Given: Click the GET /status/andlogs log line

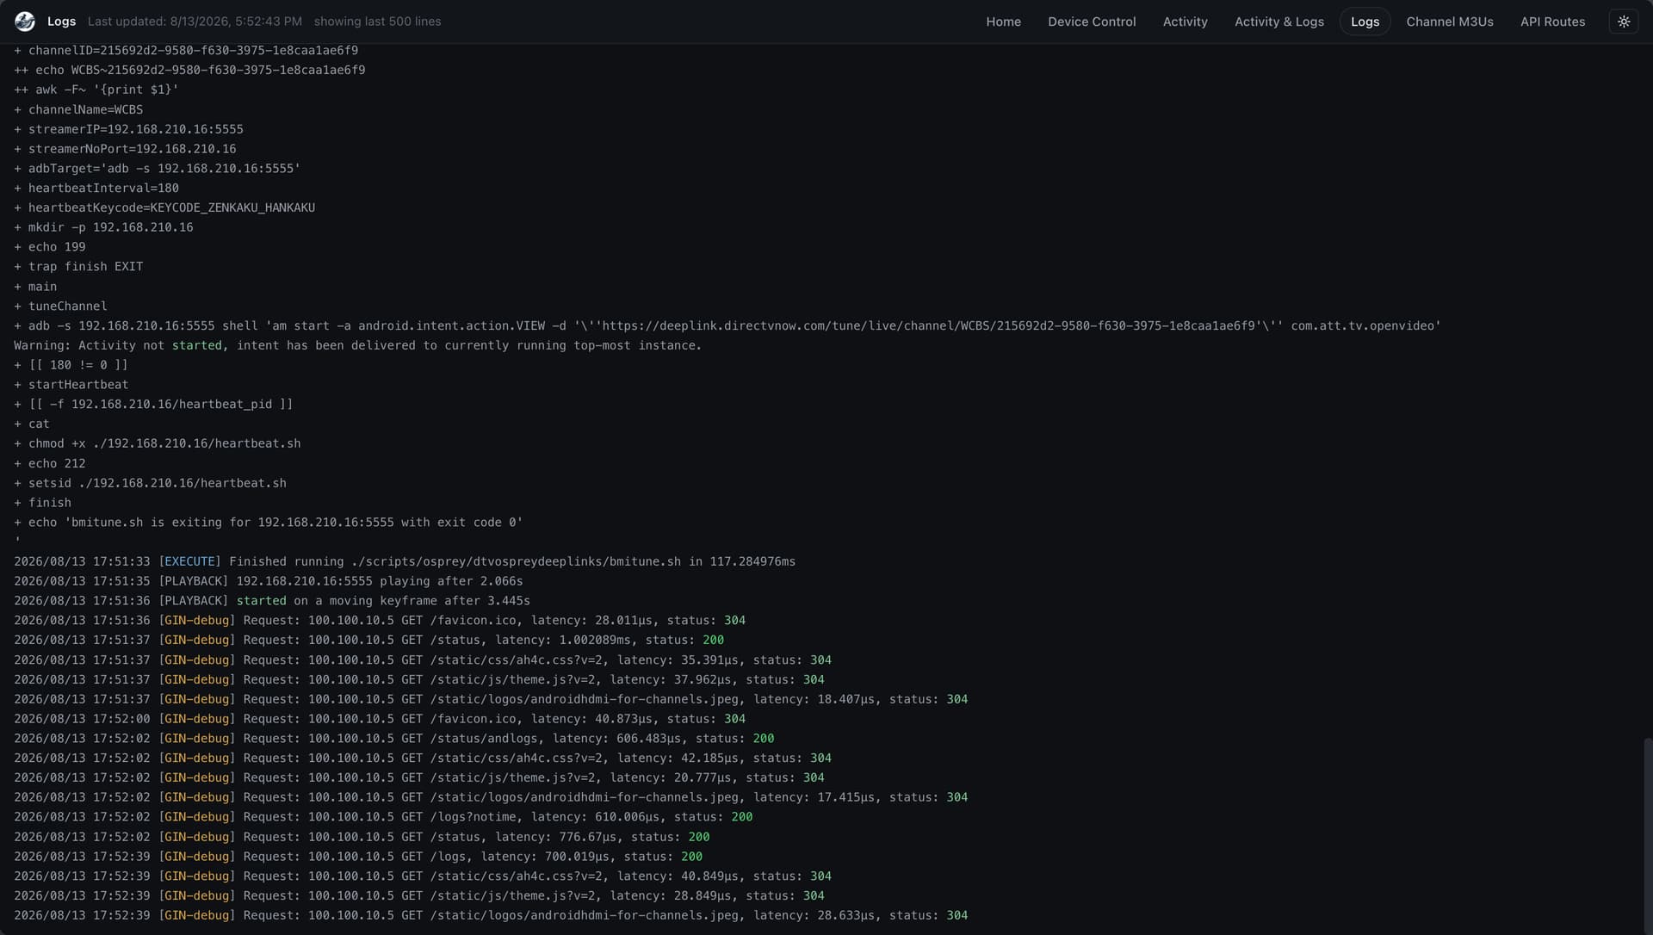Looking at the screenshot, I should click(x=394, y=739).
